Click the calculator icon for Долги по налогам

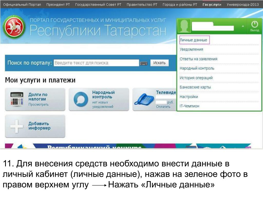point(17,99)
